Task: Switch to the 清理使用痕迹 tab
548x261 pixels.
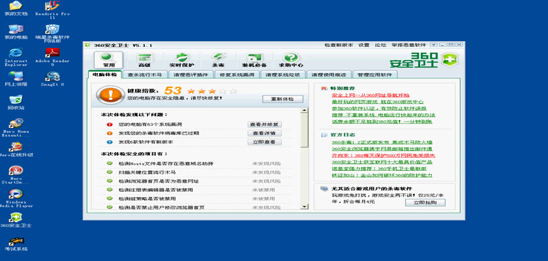Action: point(329,74)
